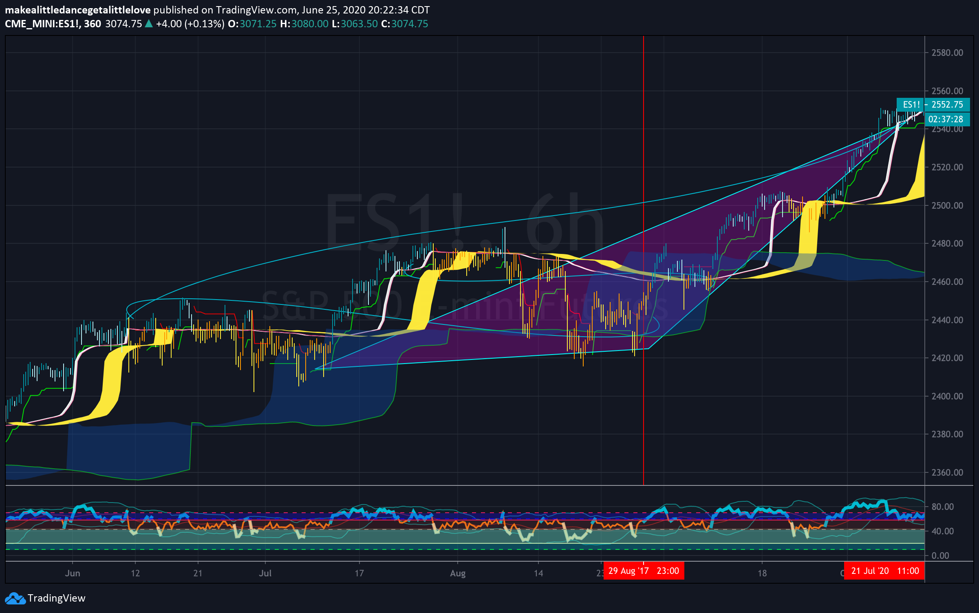
Task: Click the author name makealittledancegetalittlelove
Action: click(x=78, y=10)
